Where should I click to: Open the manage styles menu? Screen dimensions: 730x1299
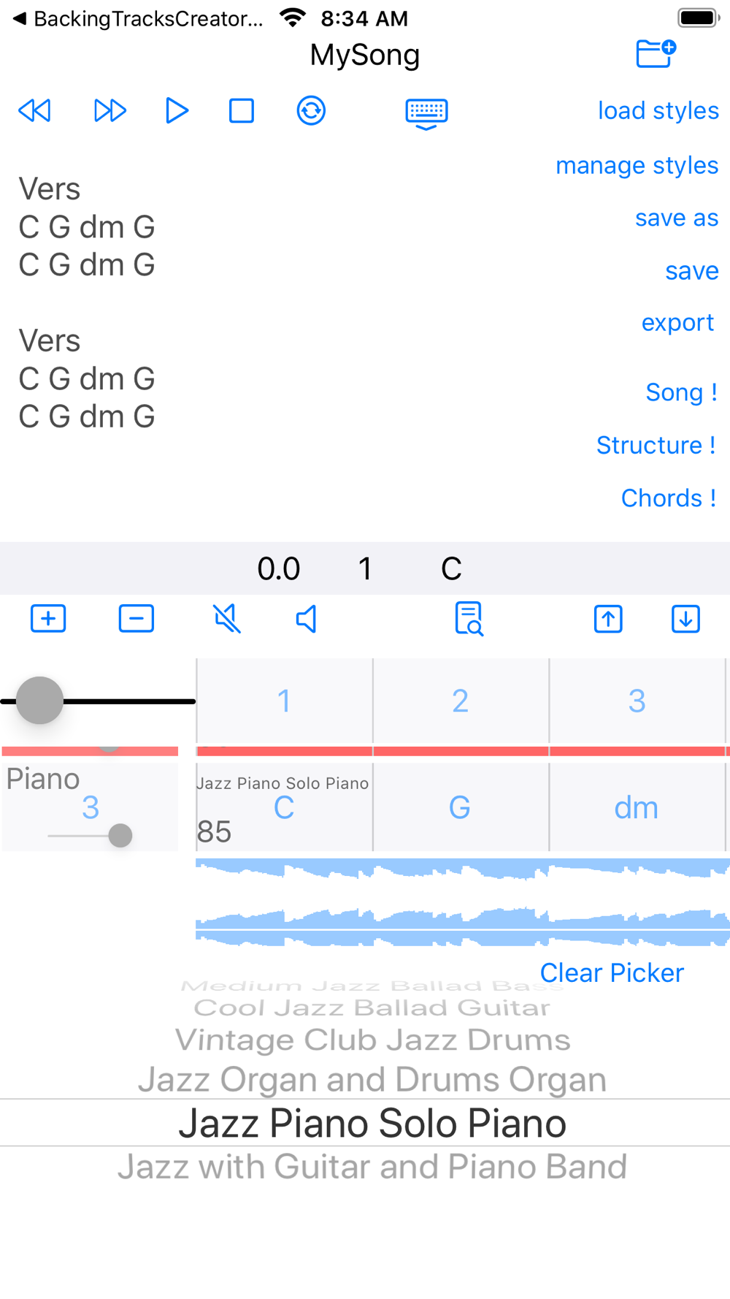tap(637, 166)
